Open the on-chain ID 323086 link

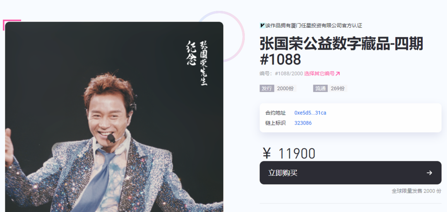(303, 123)
